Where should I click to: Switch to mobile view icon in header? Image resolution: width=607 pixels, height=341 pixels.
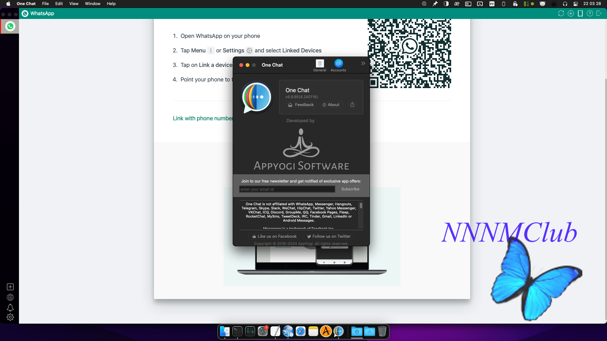(580, 13)
